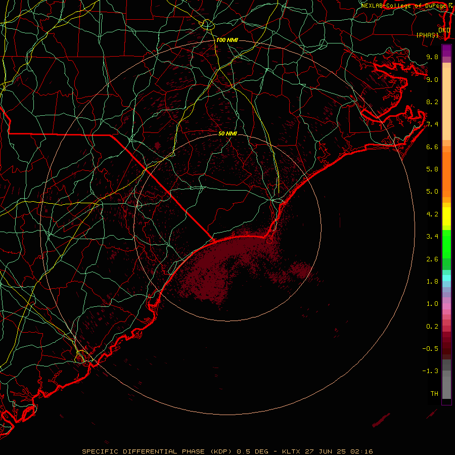455x455 pixels.
Task: Select the 1.8 legend scale value
Action: click(432, 282)
